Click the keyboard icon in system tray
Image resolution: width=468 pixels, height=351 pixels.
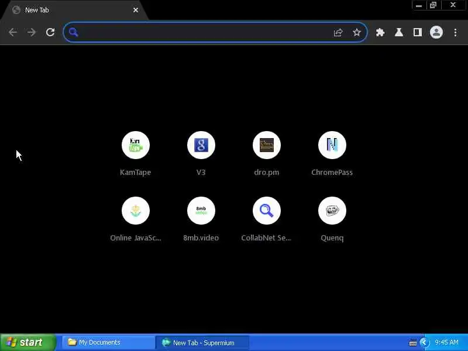pos(413,343)
